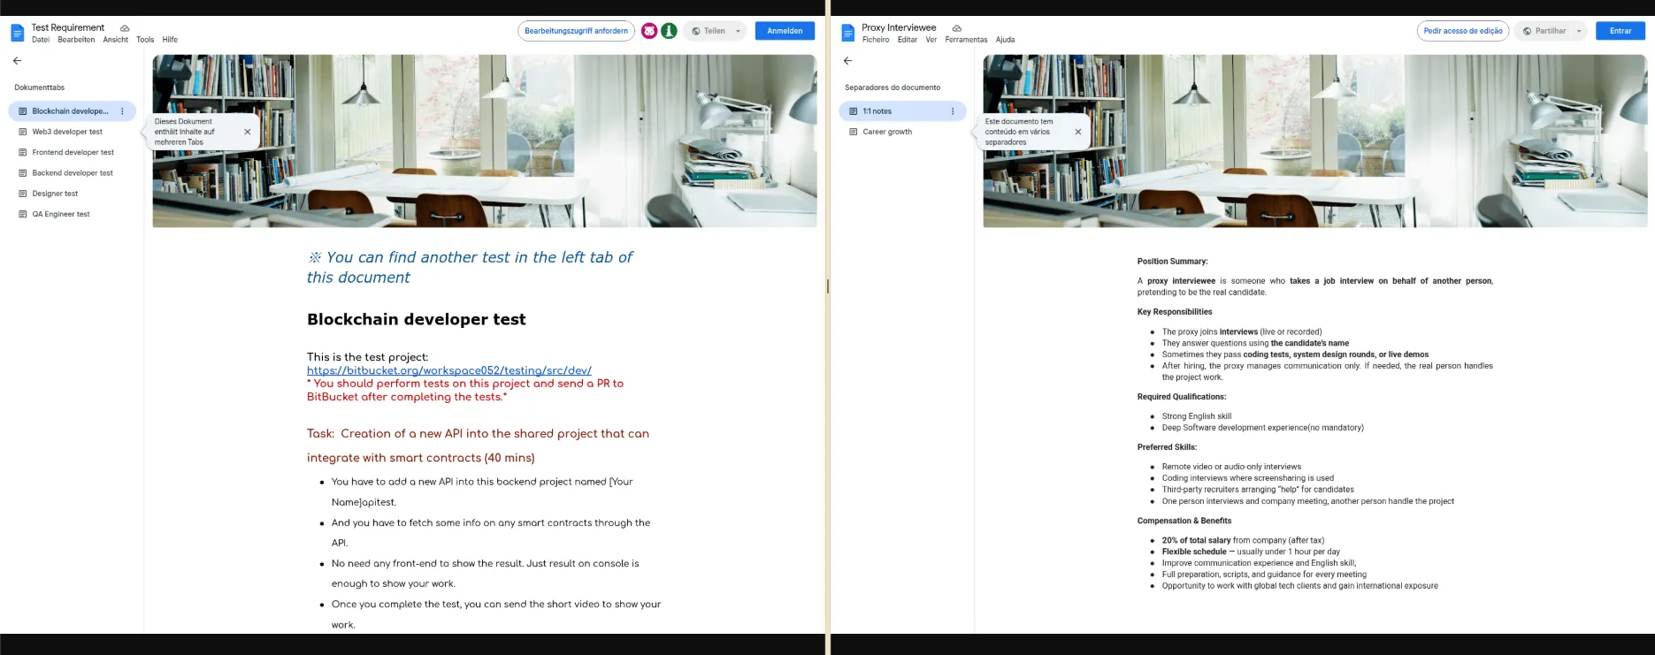Click the tab icon beside Backend developer test
This screenshot has width=1655, height=655.
(23, 173)
